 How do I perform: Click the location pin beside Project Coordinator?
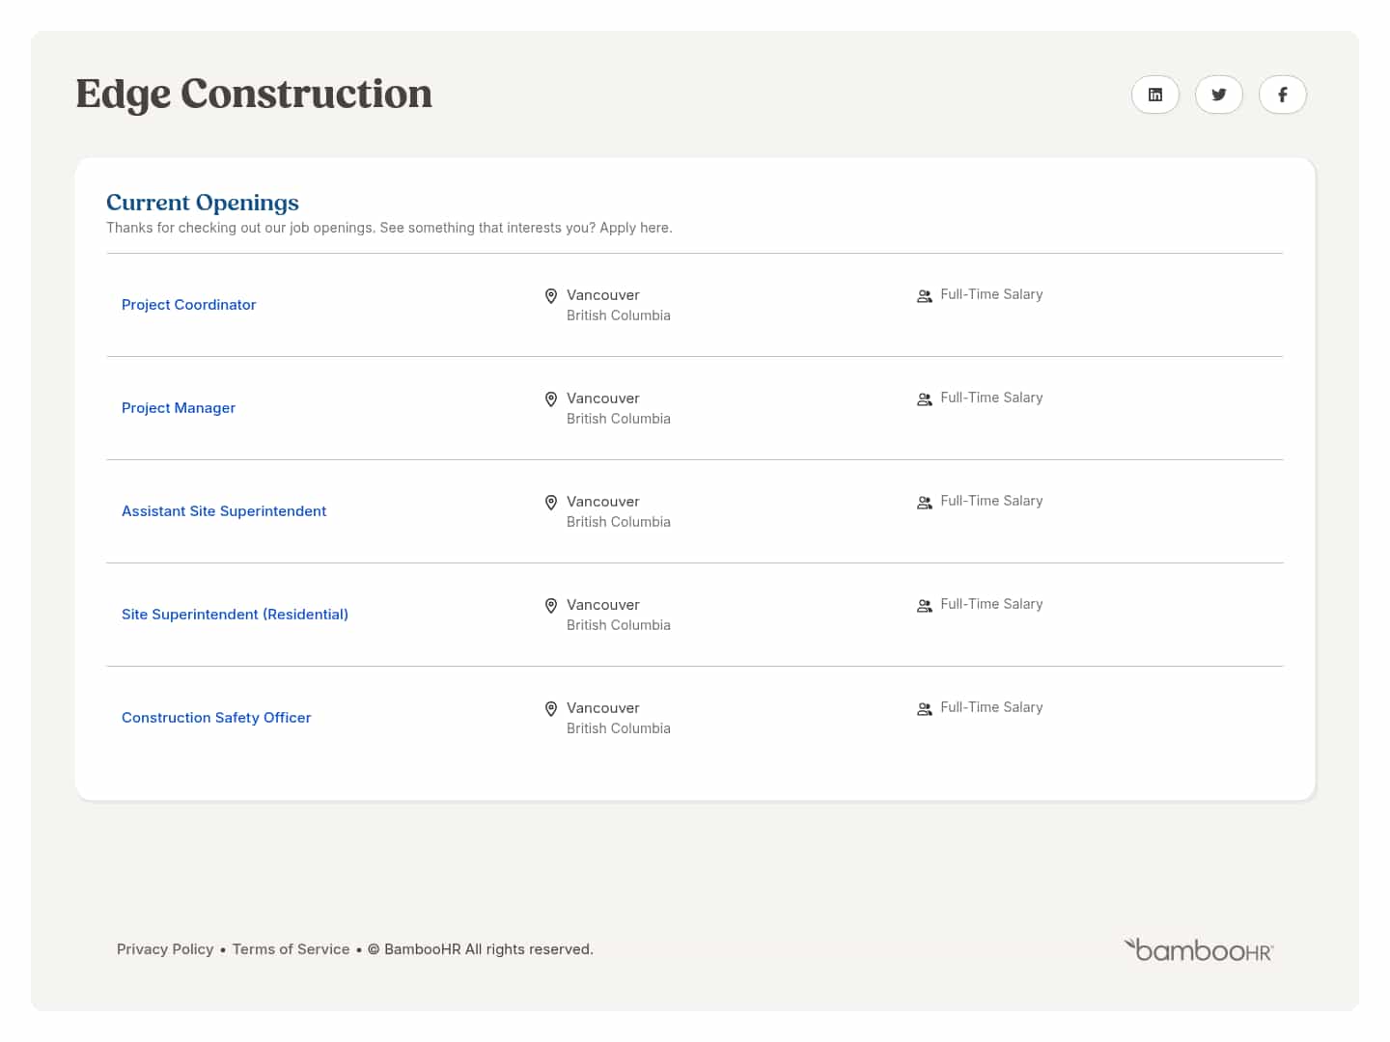[x=550, y=296]
